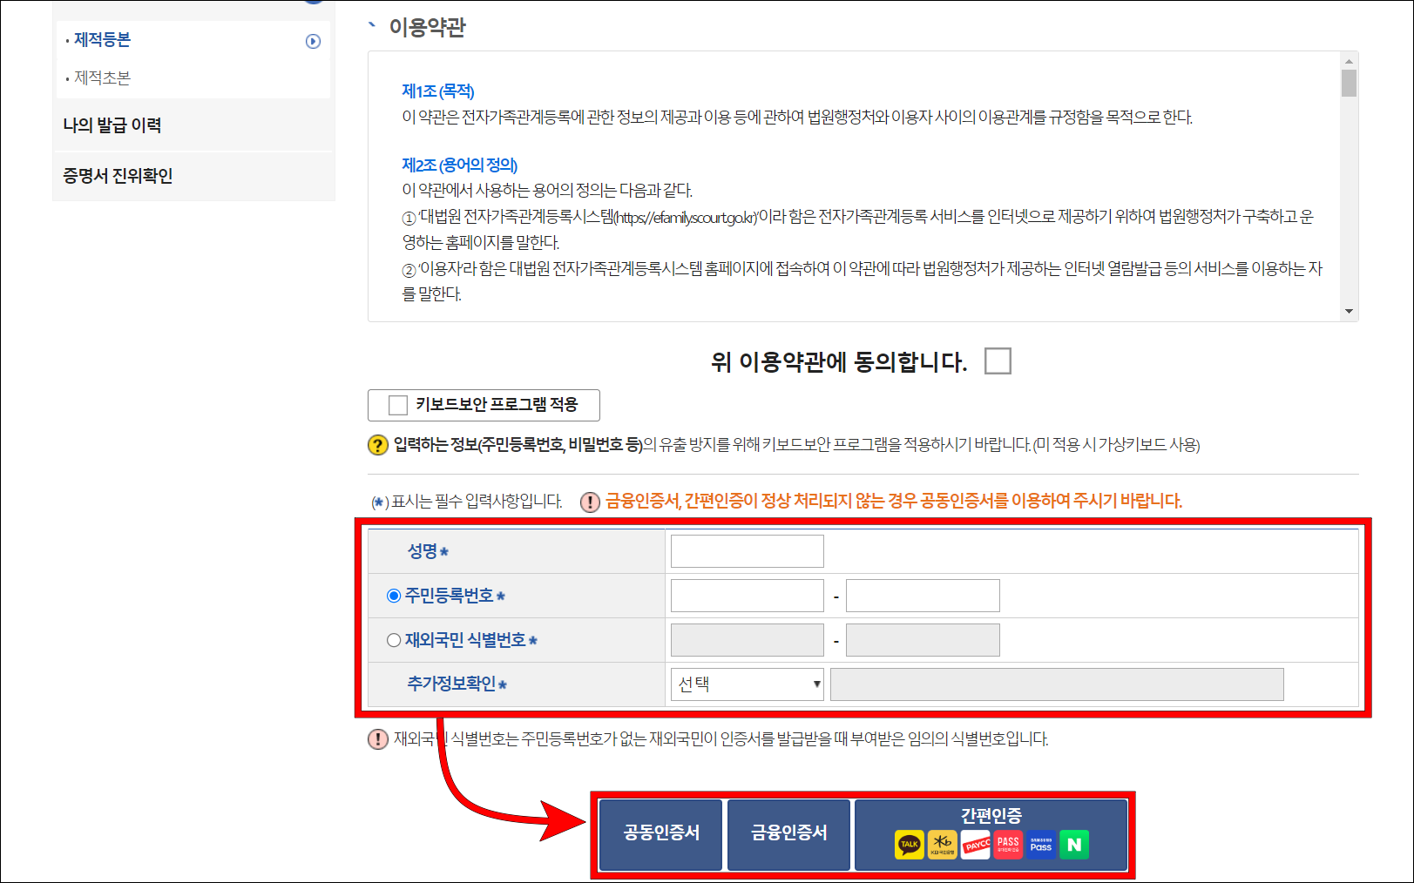Click the 이용약관 section title
The width and height of the screenshot is (1414, 883).
[427, 28]
